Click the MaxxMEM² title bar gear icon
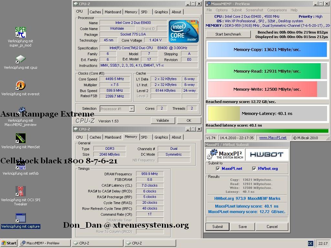This screenshot has width=331, height=248. pyautogui.click(x=208, y=4)
